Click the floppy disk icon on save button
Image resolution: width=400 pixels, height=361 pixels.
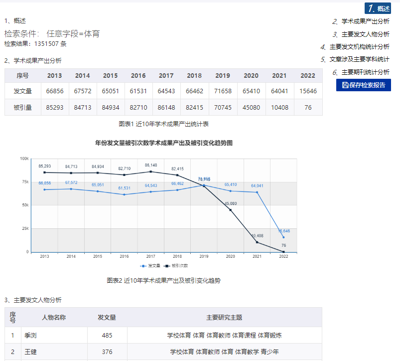tap(345, 85)
